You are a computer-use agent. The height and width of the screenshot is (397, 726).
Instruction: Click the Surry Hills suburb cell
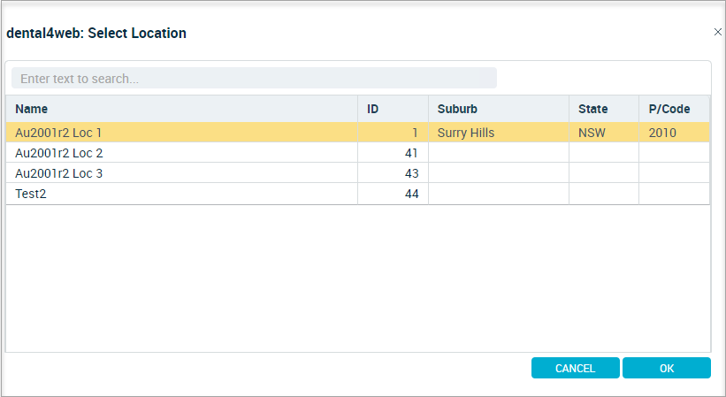[x=499, y=133]
